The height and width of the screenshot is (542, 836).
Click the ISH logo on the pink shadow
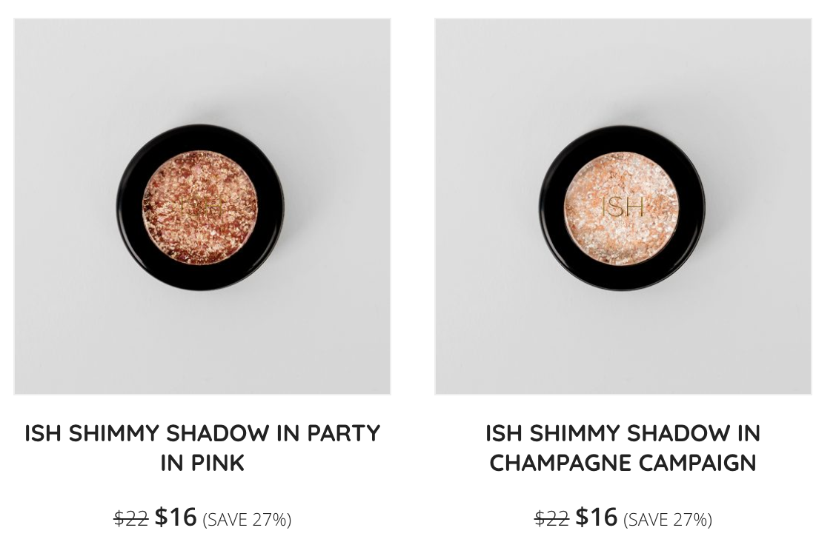201,207
